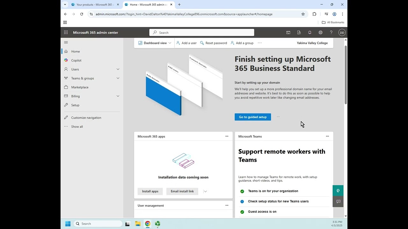Click the browser address bar

198,14
